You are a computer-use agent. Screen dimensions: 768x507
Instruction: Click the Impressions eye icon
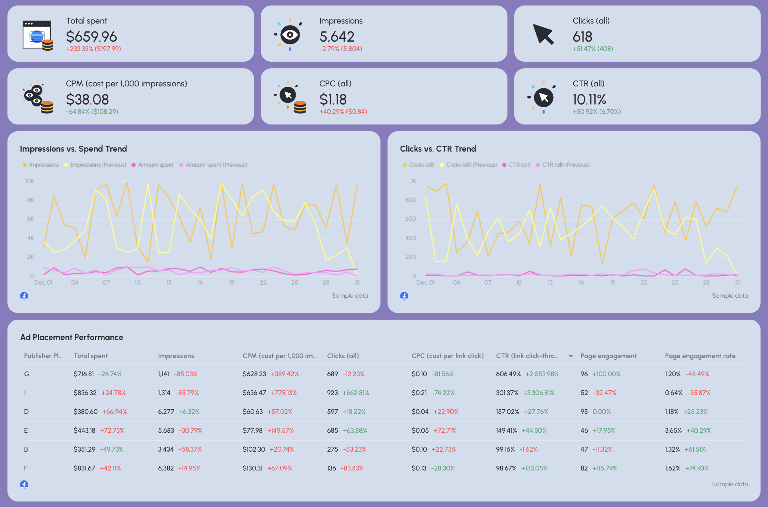pyautogui.click(x=289, y=35)
